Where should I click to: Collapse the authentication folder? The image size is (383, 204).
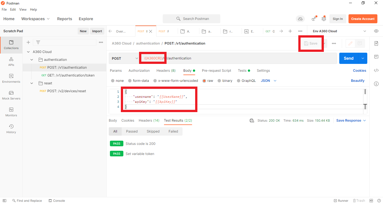click(x=32, y=60)
